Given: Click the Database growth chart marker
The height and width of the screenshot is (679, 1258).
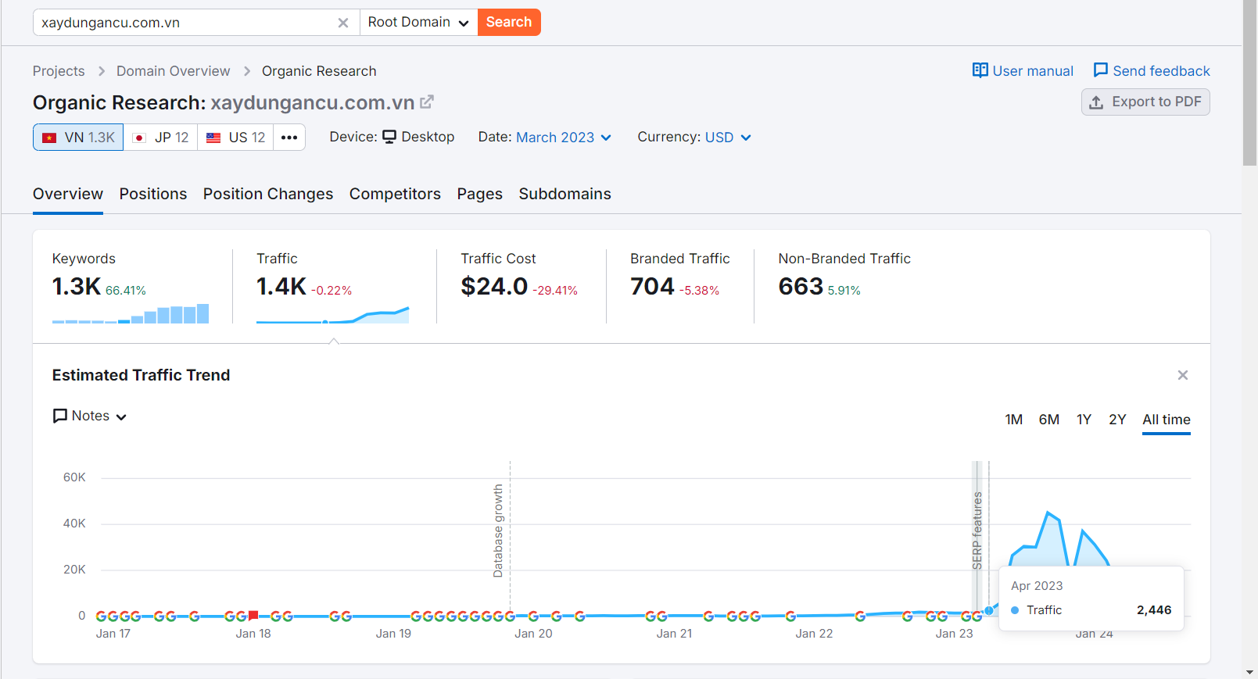Looking at the screenshot, I should tap(498, 531).
